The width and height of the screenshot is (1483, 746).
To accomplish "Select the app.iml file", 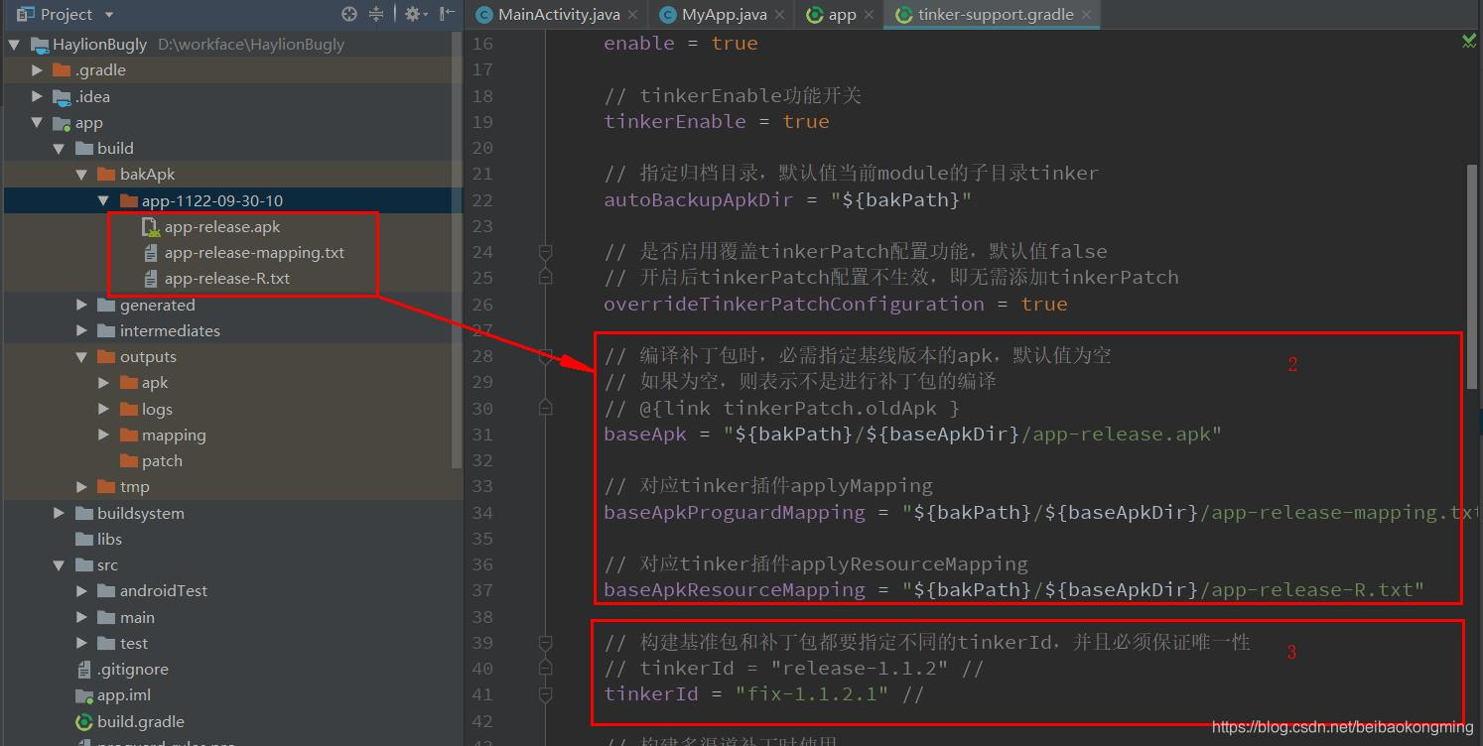I will tap(124, 695).
